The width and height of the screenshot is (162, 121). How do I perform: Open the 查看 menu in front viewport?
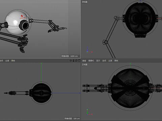84,61
